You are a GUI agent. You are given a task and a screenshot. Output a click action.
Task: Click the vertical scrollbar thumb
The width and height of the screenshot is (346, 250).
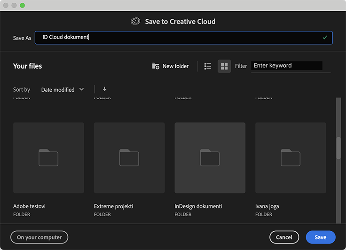click(x=338, y=148)
